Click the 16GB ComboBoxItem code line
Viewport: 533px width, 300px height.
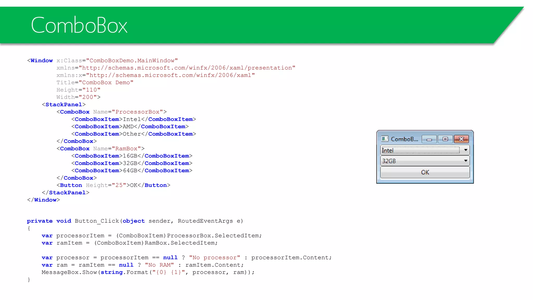pos(132,156)
